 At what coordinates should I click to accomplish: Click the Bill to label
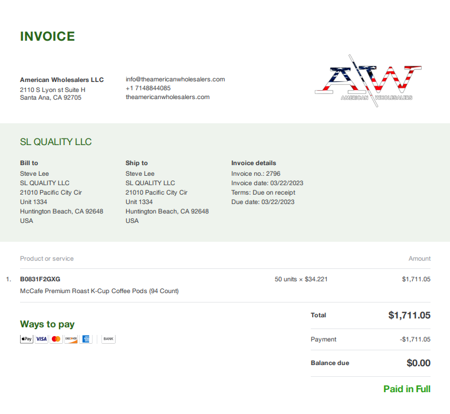(29, 163)
